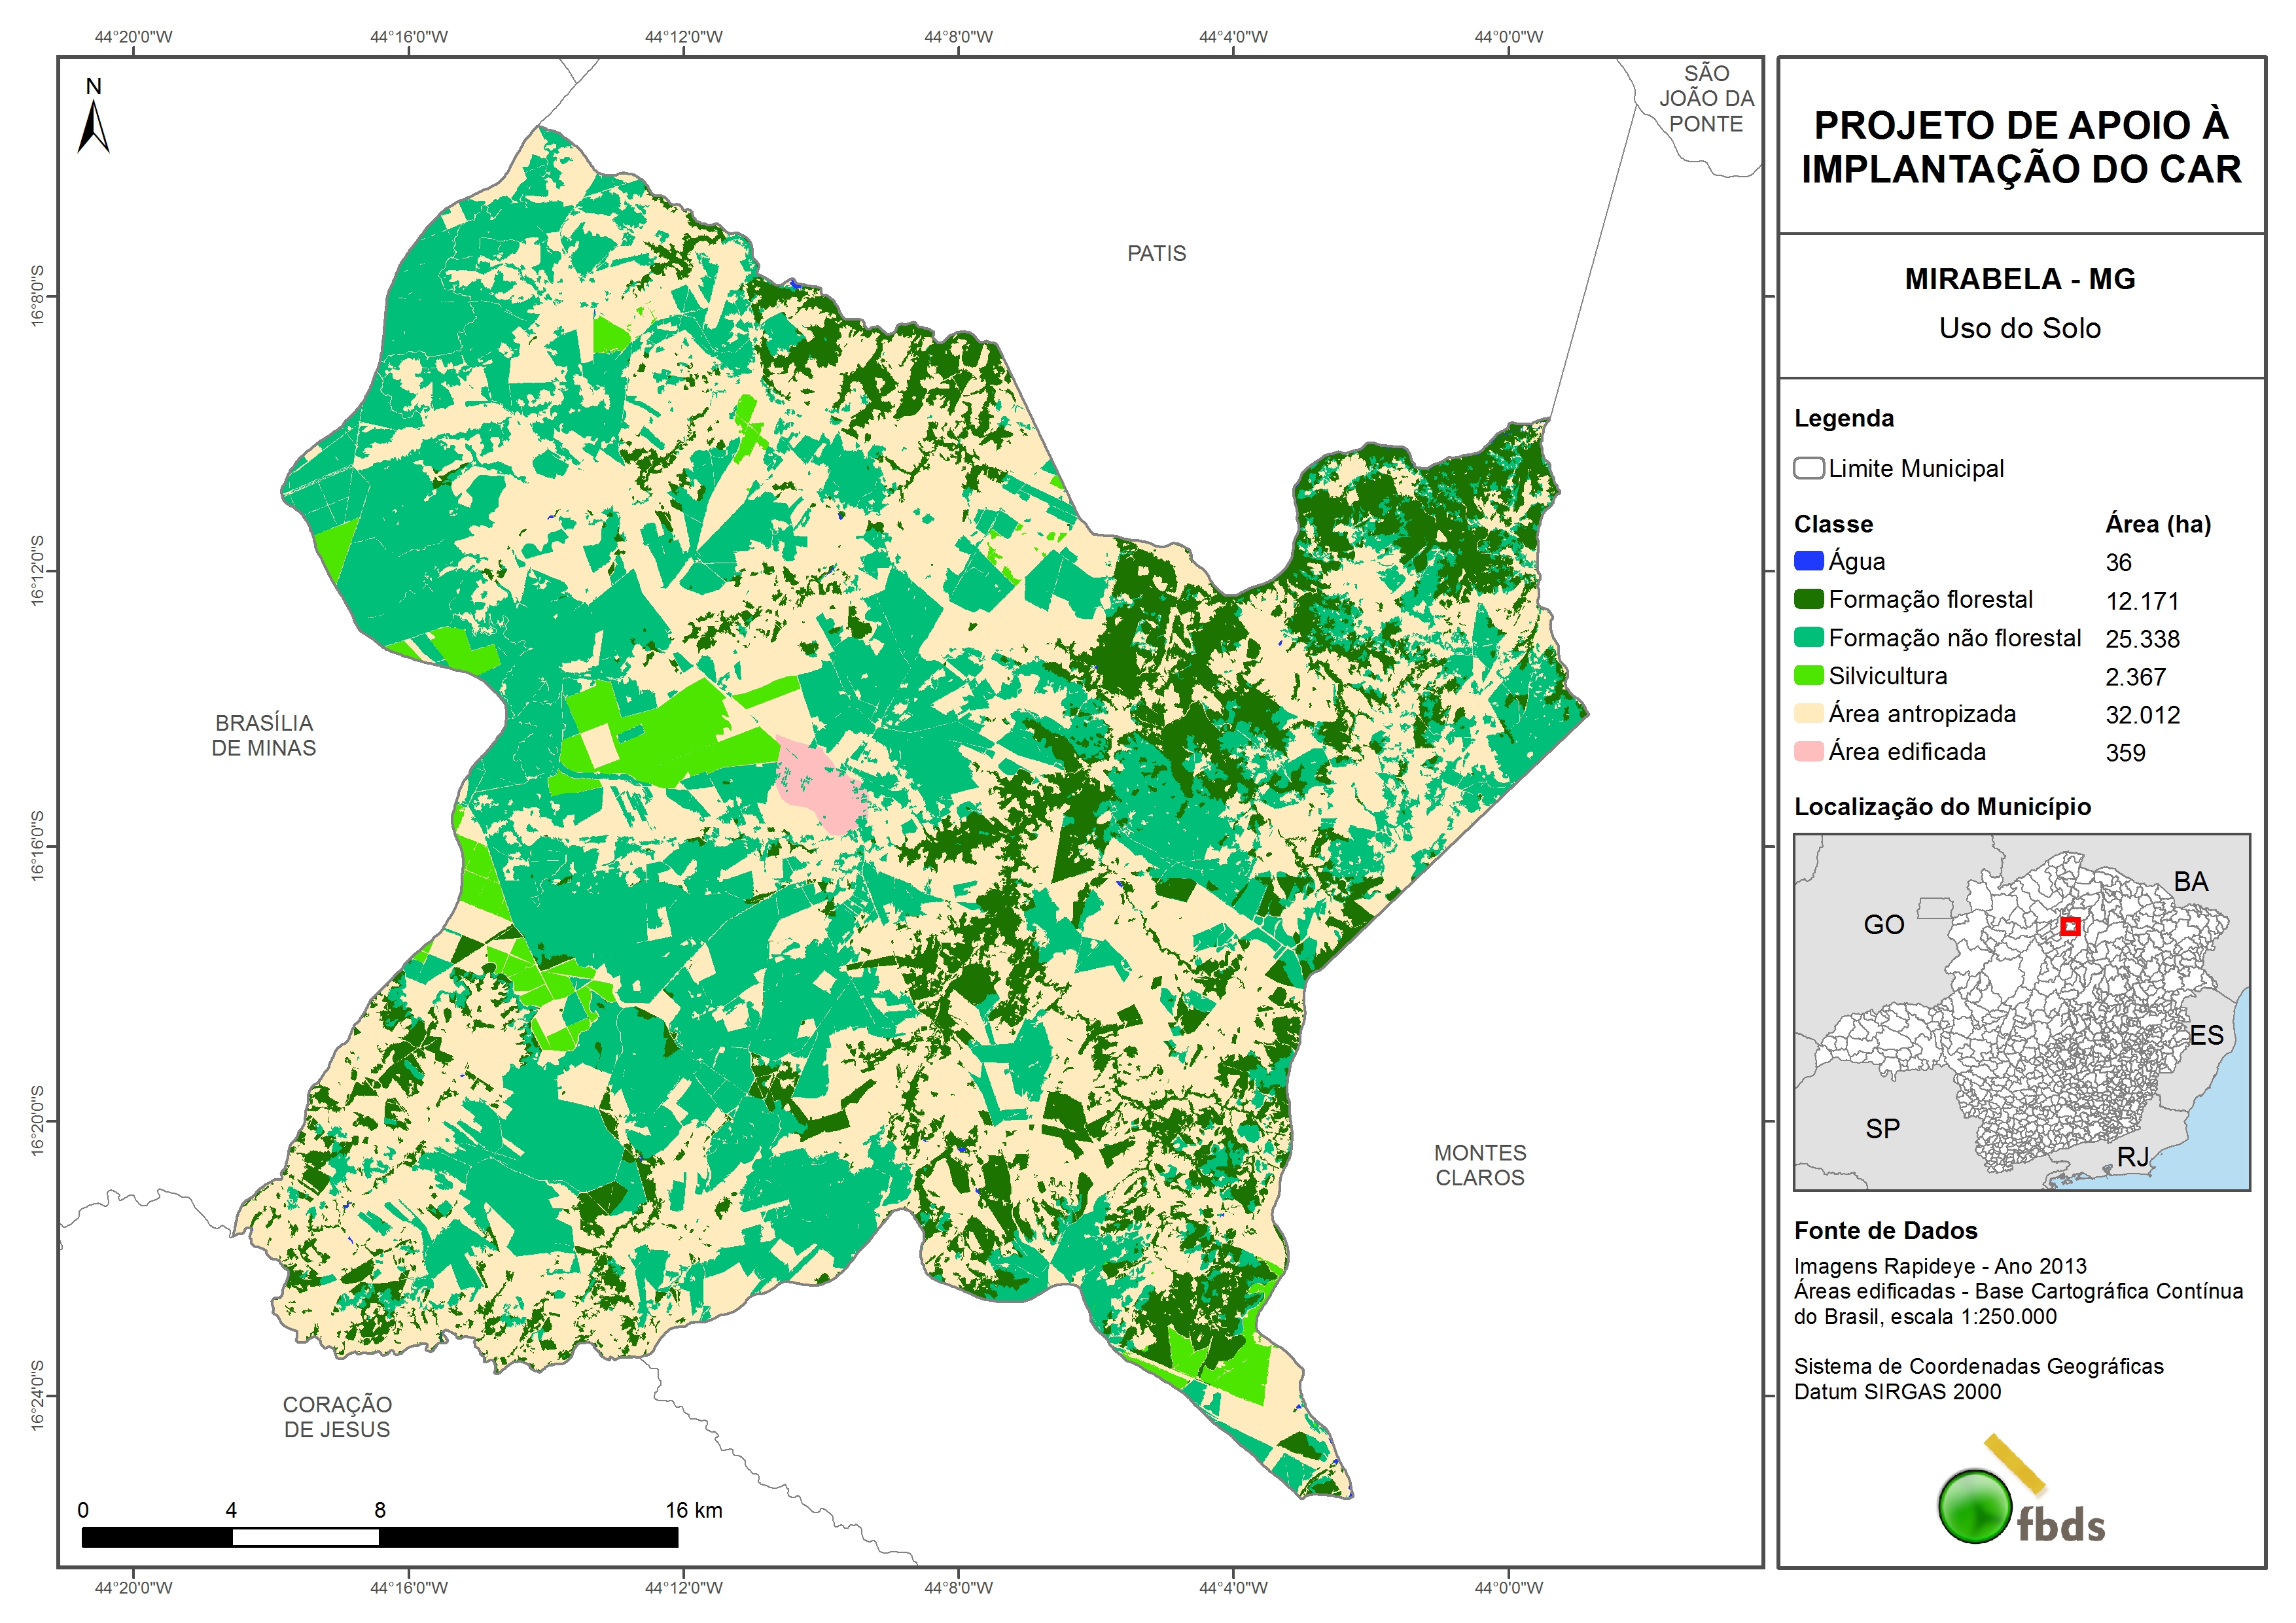Click the Área edificada pink swatch
The image size is (2296, 1623).
point(1808,751)
